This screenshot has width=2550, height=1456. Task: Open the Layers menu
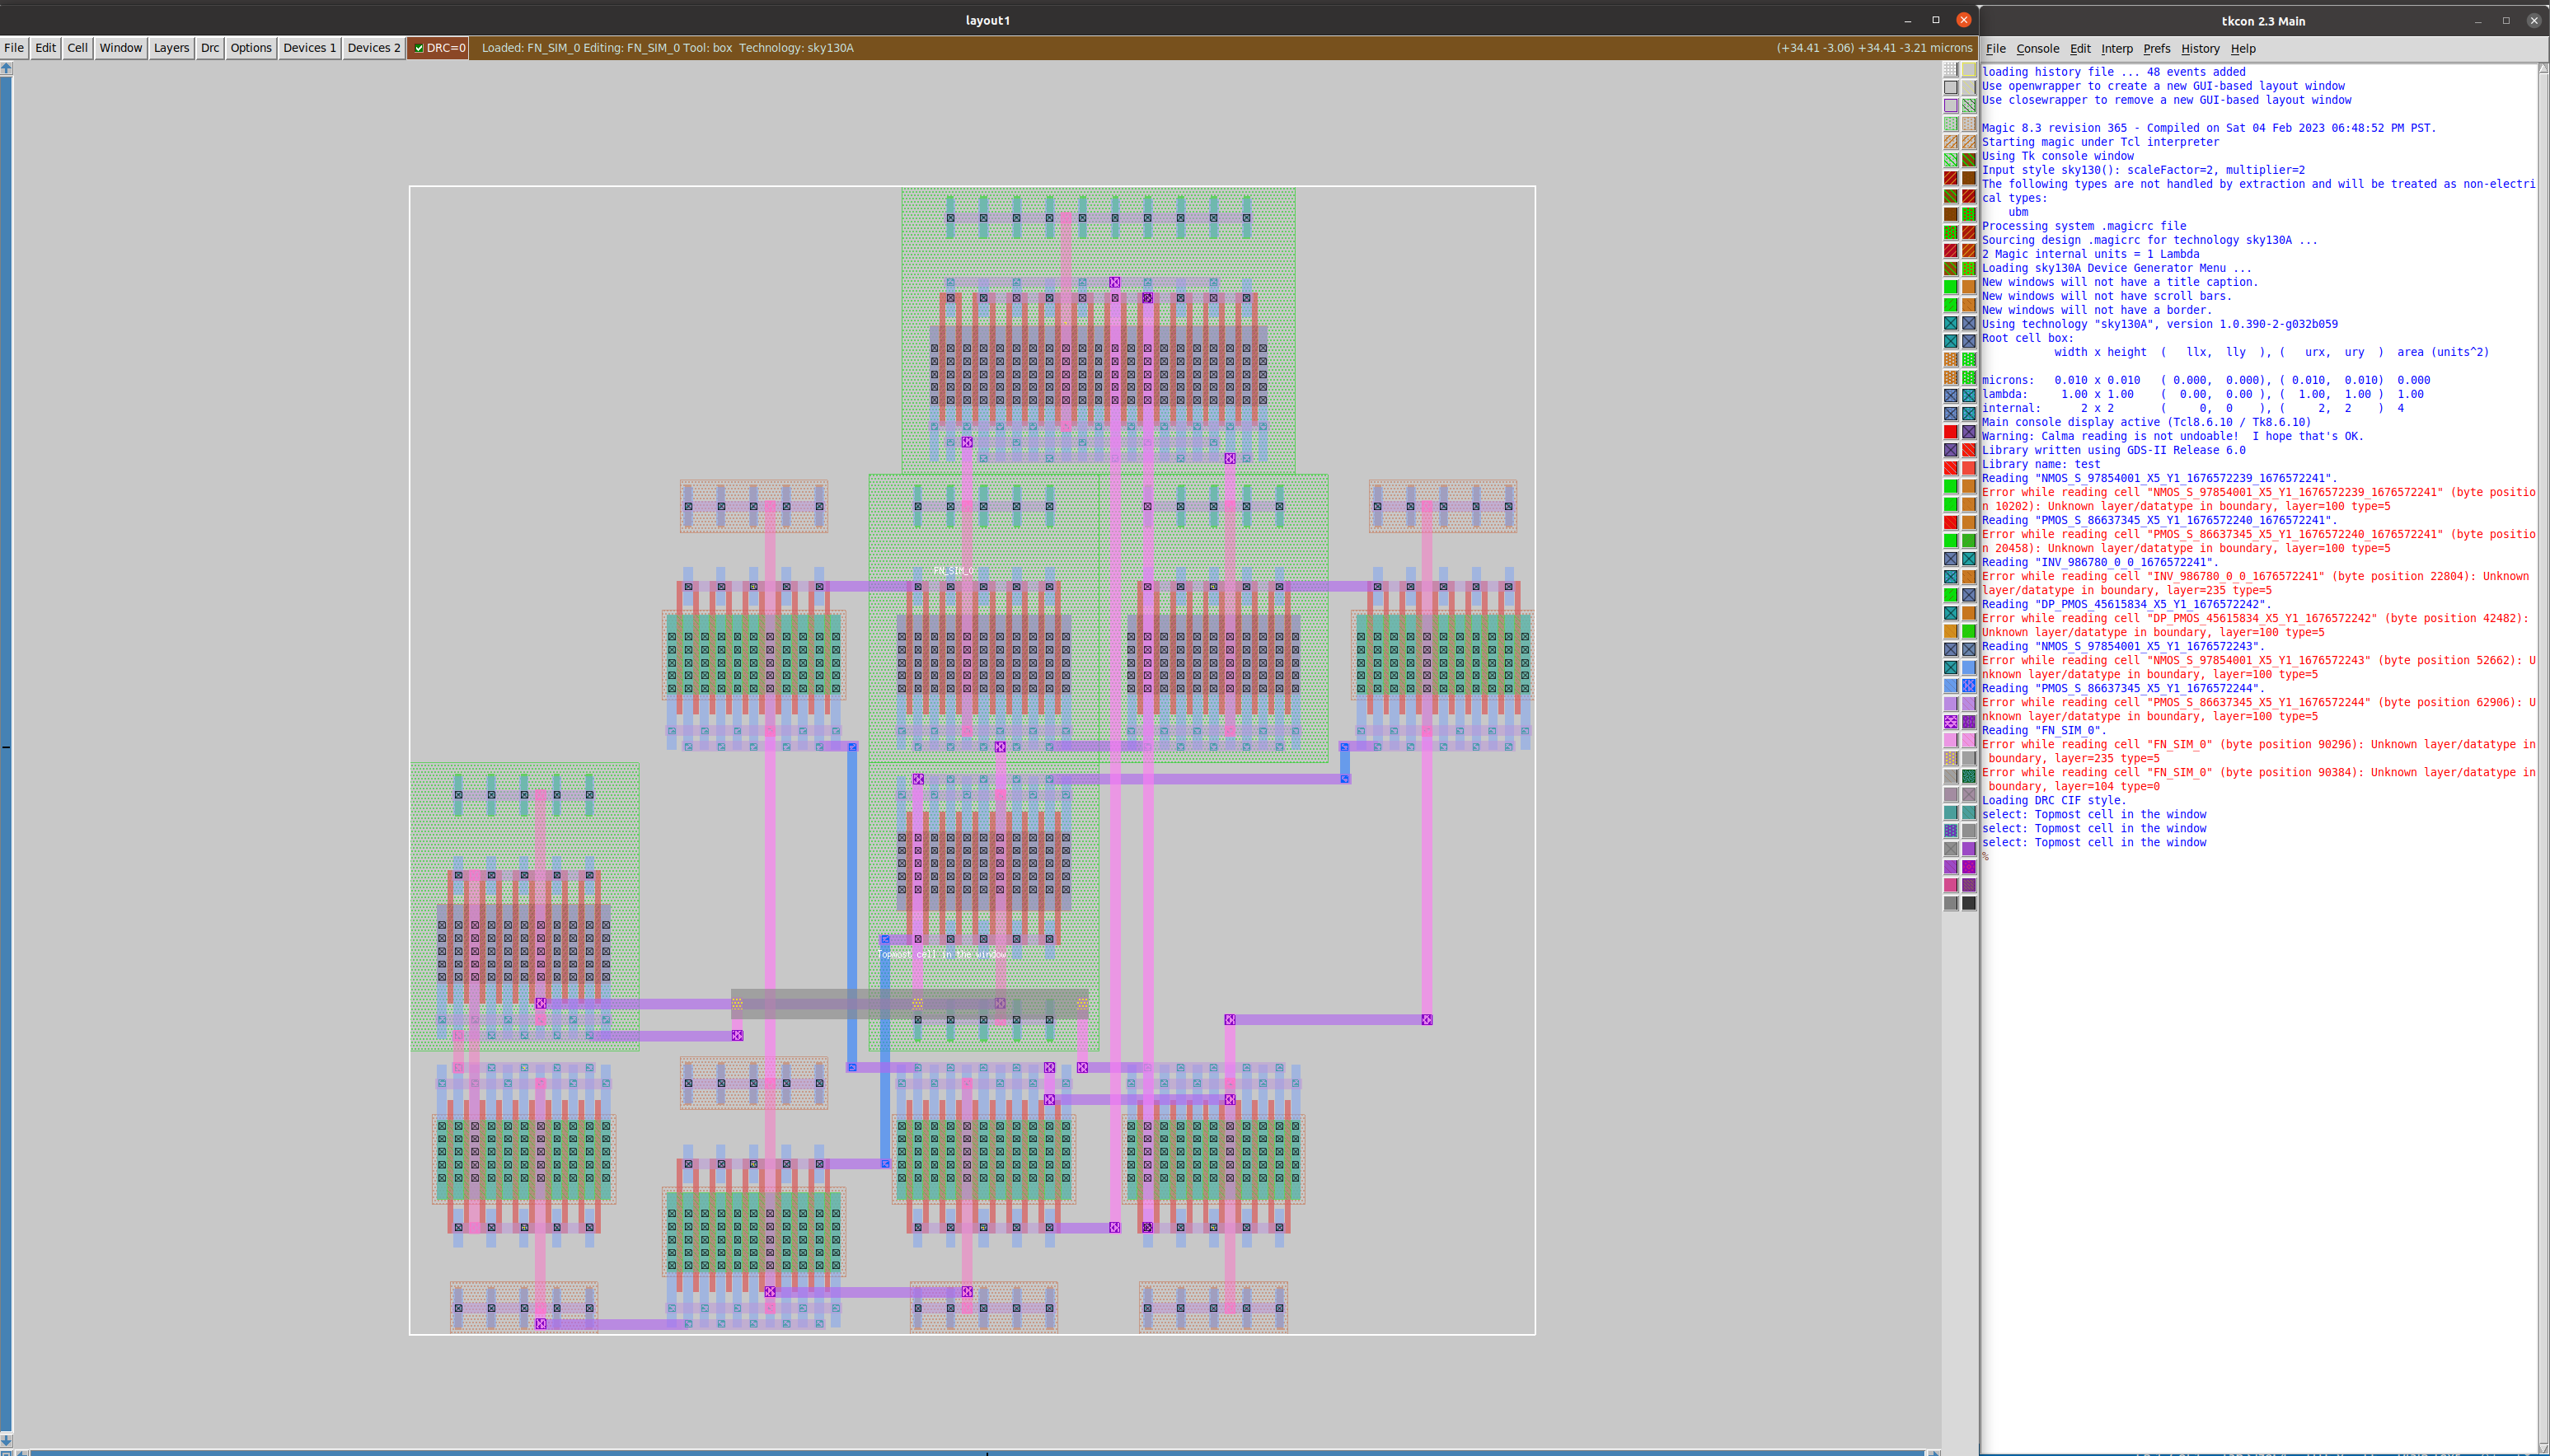171,48
